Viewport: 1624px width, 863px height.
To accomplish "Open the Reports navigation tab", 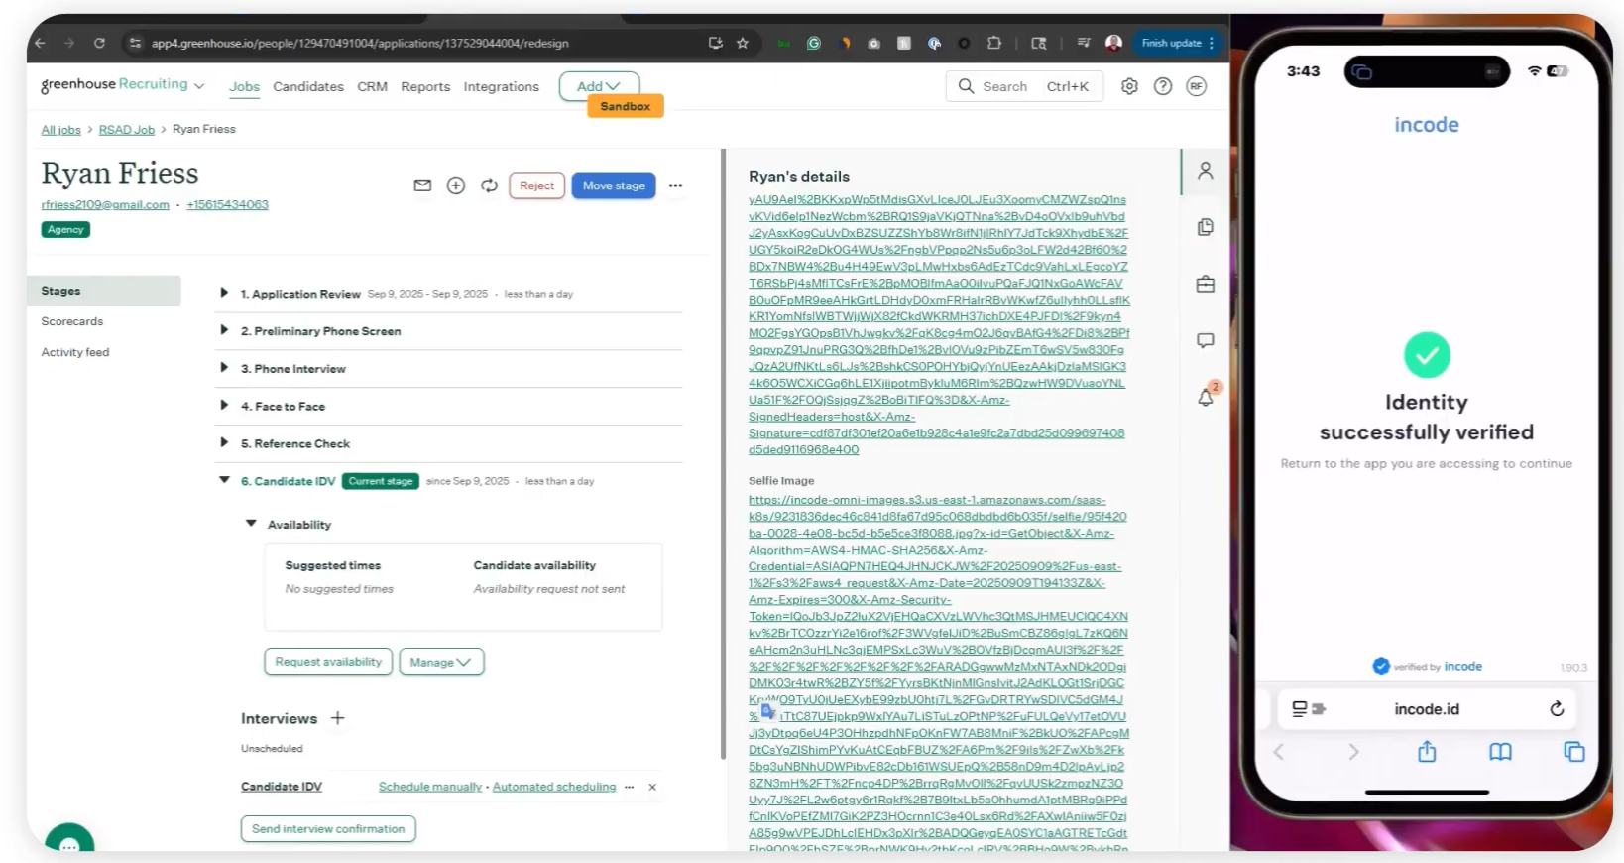I will (x=425, y=86).
